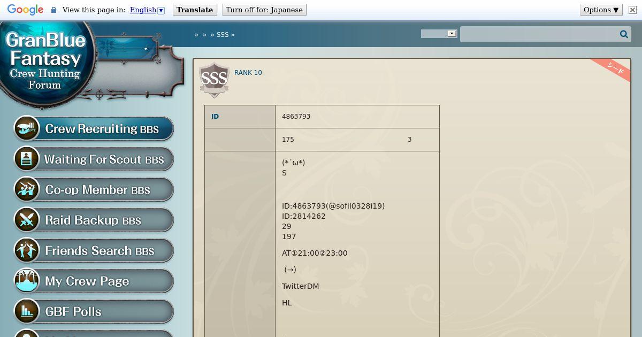Click the value 197 in post
The height and width of the screenshot is (337, 642).
(289, 236)
